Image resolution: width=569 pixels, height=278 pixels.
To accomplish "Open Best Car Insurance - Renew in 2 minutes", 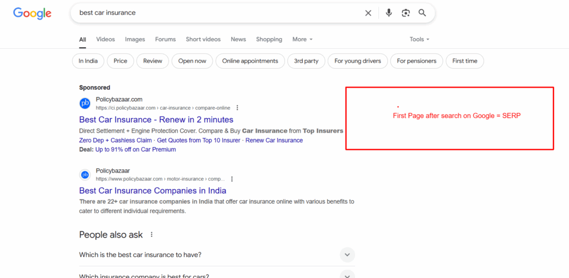I will (x=156, y=120).
